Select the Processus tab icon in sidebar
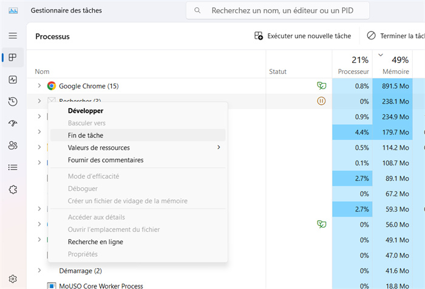 (13, 58)
